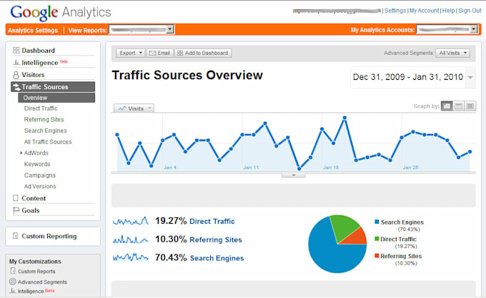
Task: Click the Intelligence icon under My Customizations
Action: (13, 291)
